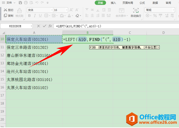This screenshot has width=179, height=128.
Task: Click the currency format icon
Action: point(148,16)
